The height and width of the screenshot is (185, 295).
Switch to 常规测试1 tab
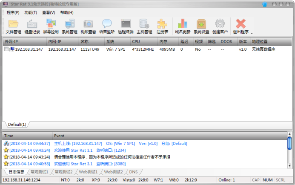coord(39,172)
